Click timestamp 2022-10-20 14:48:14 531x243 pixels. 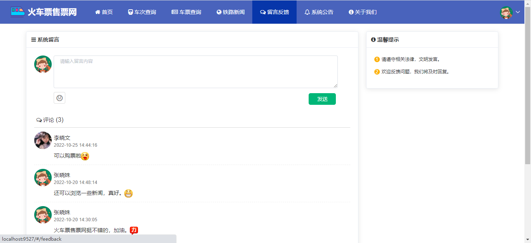(75, 182)
